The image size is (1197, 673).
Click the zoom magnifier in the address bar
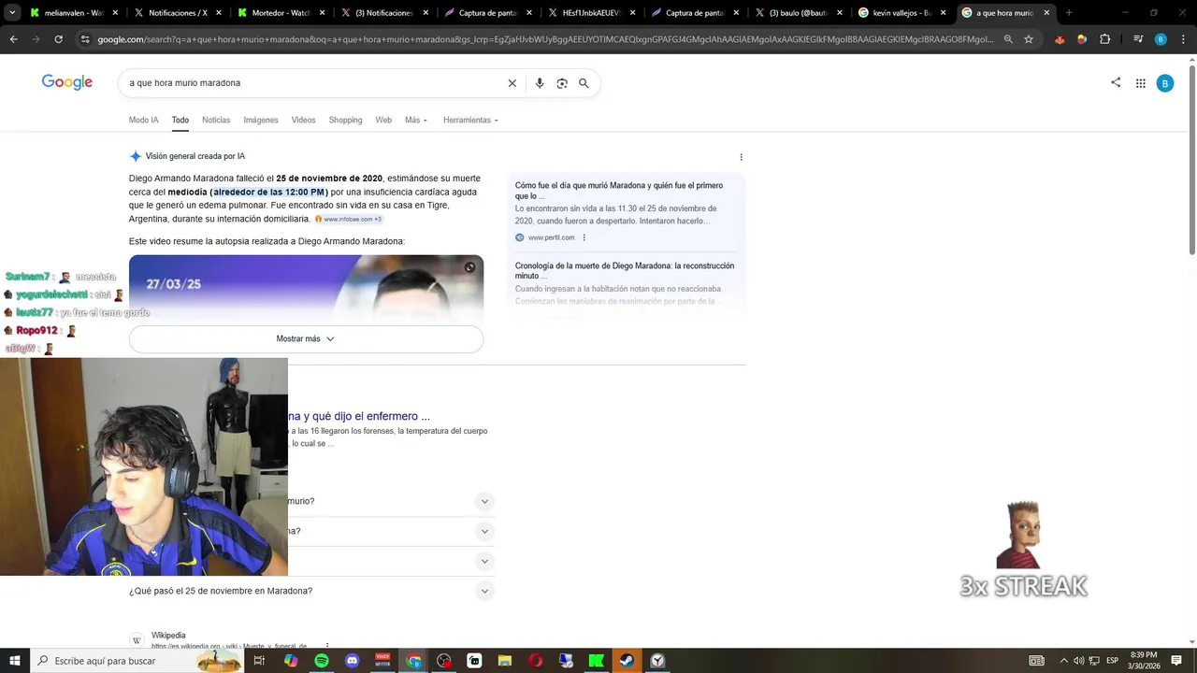1008,39
